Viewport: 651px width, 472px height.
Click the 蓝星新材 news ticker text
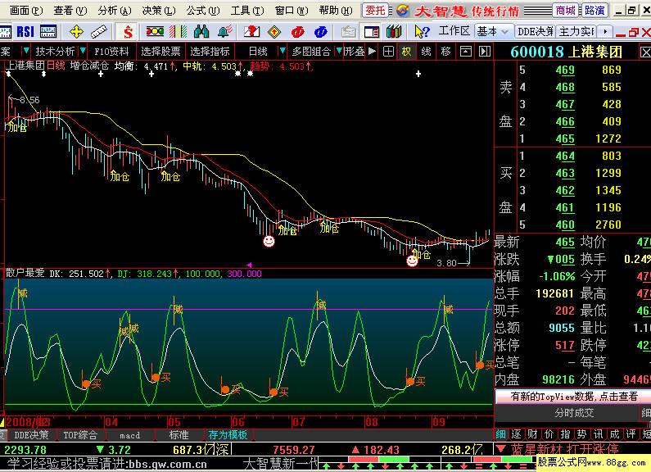point(538,449)
